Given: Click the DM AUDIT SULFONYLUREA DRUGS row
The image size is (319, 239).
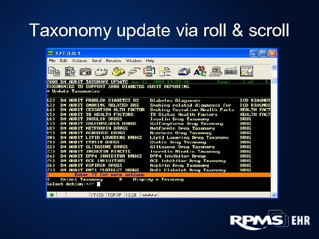Looking at the screenshot, I should tap(159, 123).
